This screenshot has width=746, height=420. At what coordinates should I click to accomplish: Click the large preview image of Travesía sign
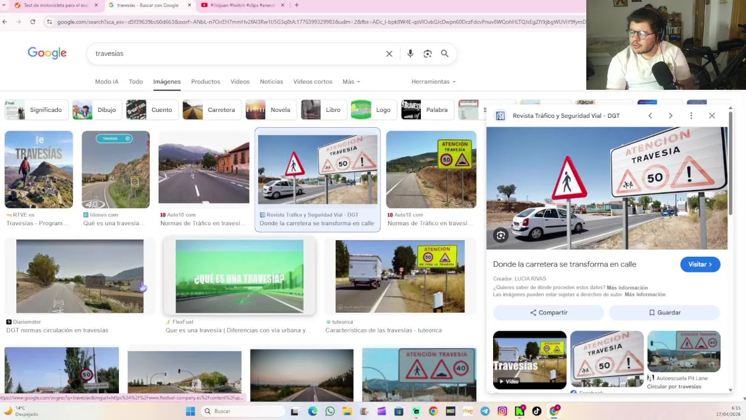607,188
